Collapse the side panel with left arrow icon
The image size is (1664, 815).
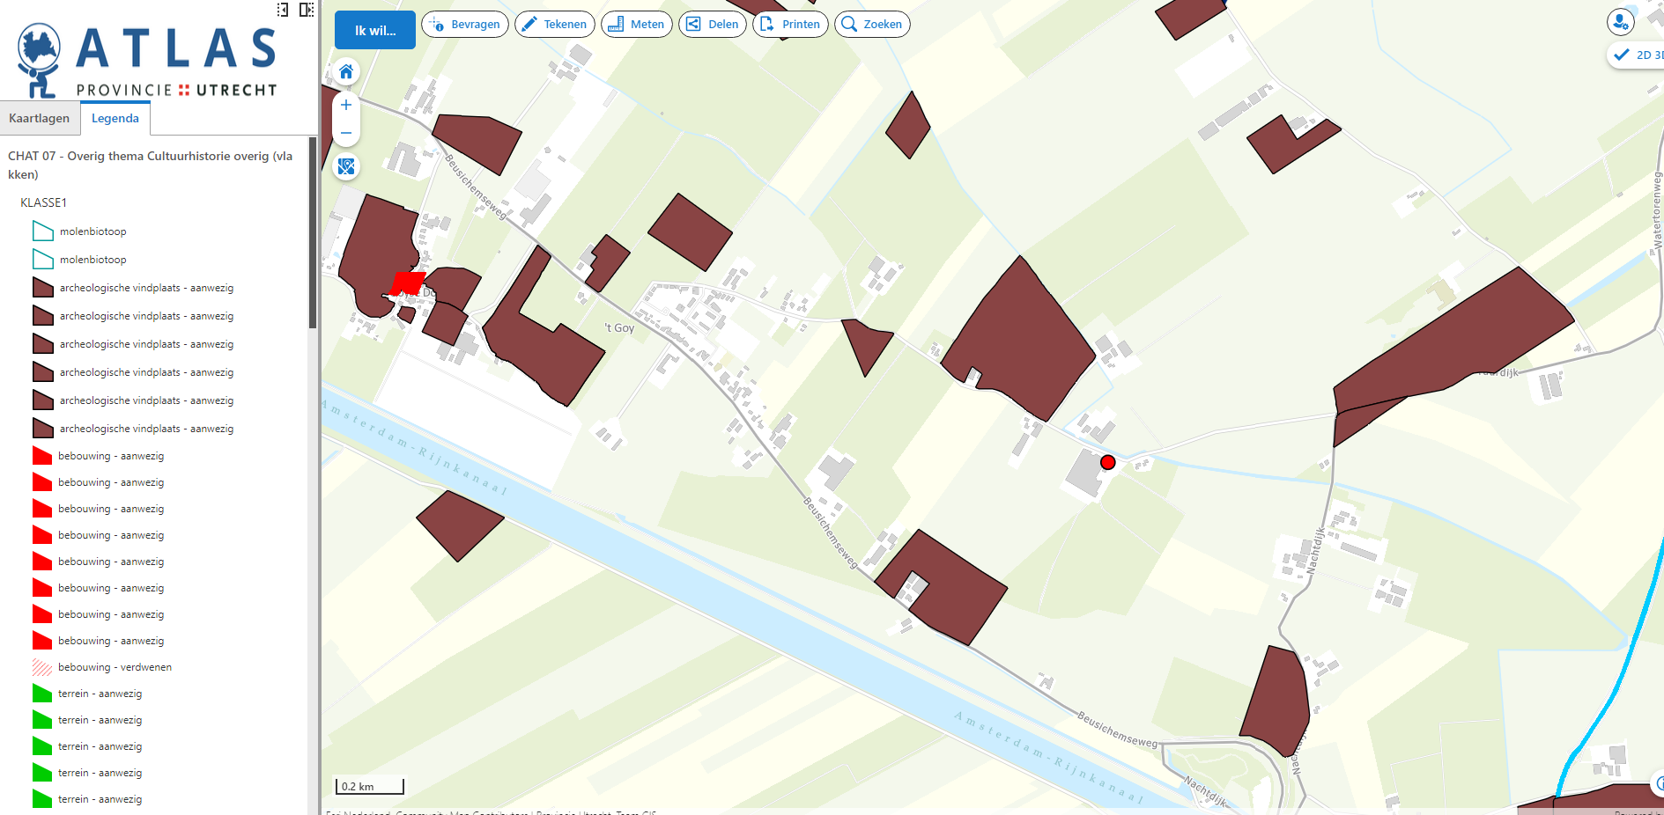point(283,10)
